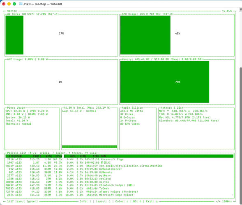Click the "Thermals: Normal" line

(x=18, y=124)
